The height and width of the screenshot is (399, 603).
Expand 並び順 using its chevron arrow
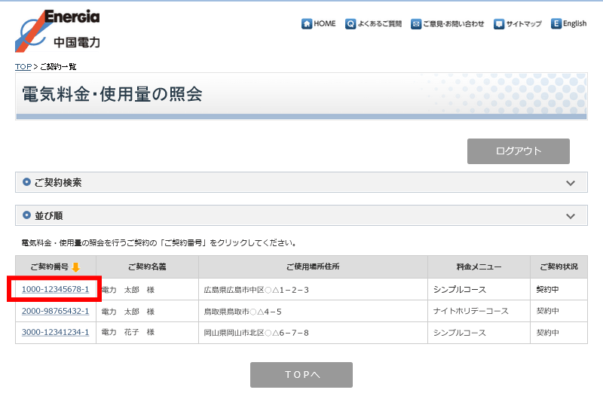pos(571,216)
